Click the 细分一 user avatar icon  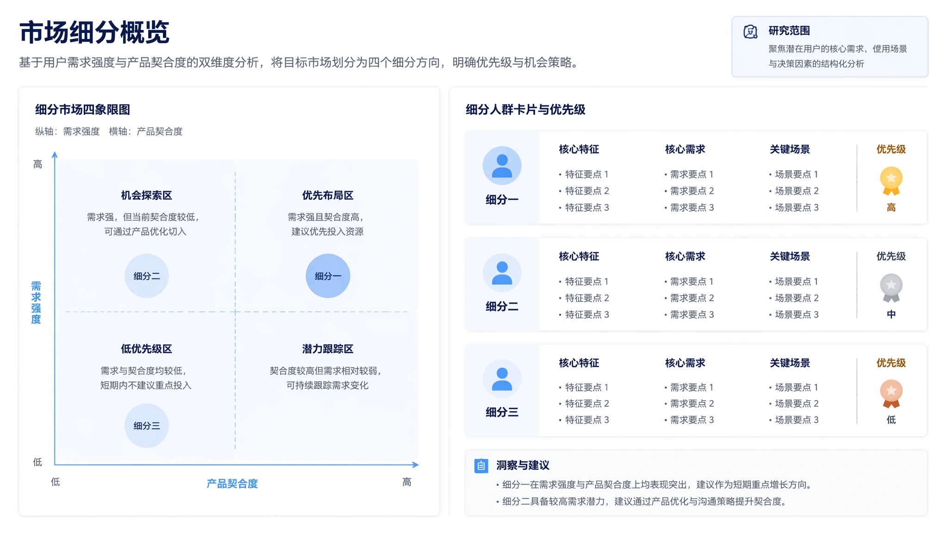502,166
